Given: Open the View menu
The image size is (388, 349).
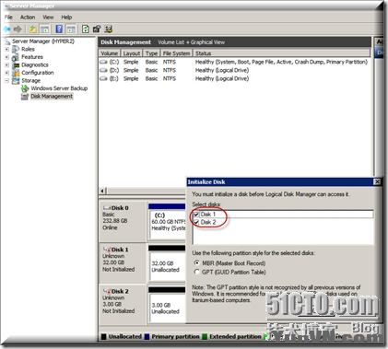Looking at the screenshot, I should pyautogui.click(x=48, y=17).
